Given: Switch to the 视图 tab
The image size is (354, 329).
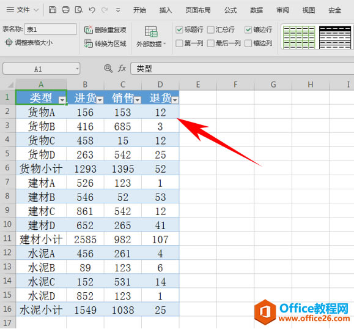Looking at the screenshot, I should [x=309, y=10].
